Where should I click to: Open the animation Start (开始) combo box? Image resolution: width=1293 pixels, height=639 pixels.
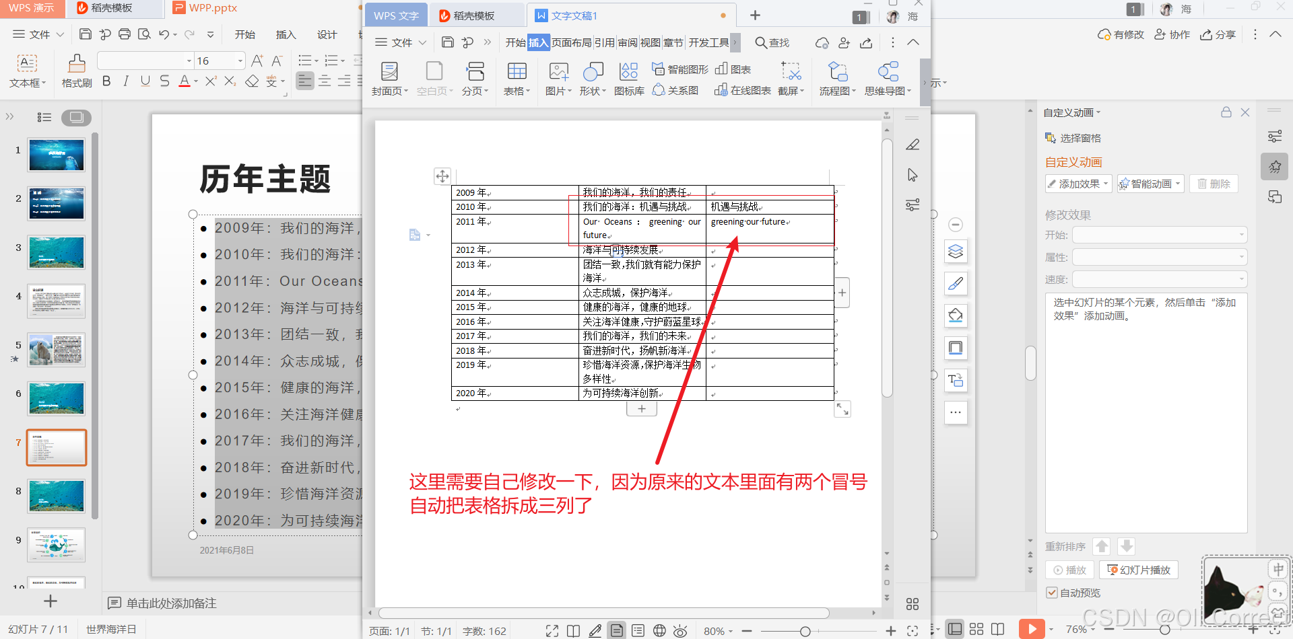pyautogui.click(x=1160, y=235)
